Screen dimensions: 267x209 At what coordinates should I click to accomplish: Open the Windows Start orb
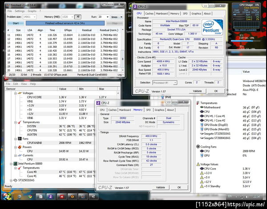tap(7, 197)
